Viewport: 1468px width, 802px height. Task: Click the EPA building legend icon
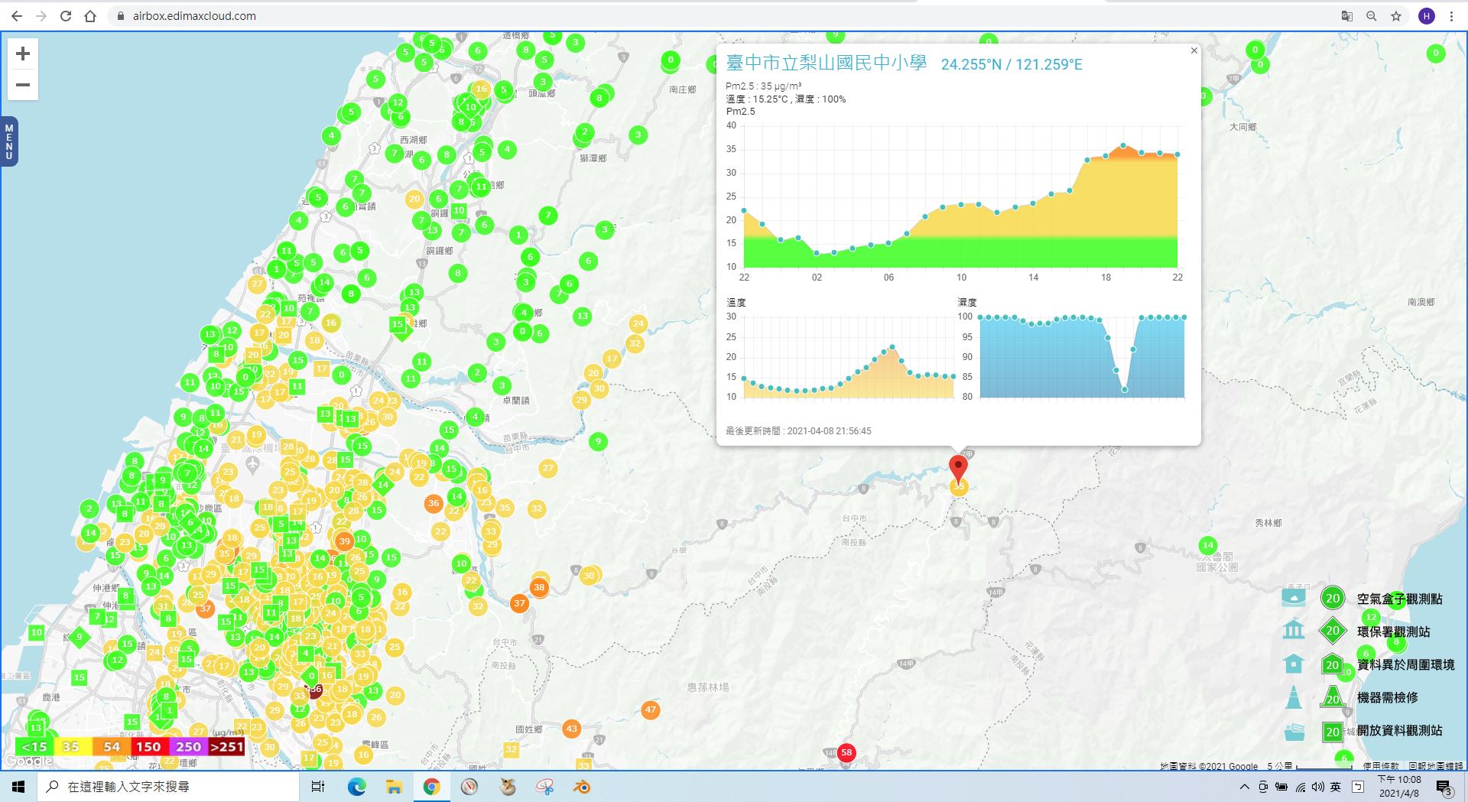1294,630
